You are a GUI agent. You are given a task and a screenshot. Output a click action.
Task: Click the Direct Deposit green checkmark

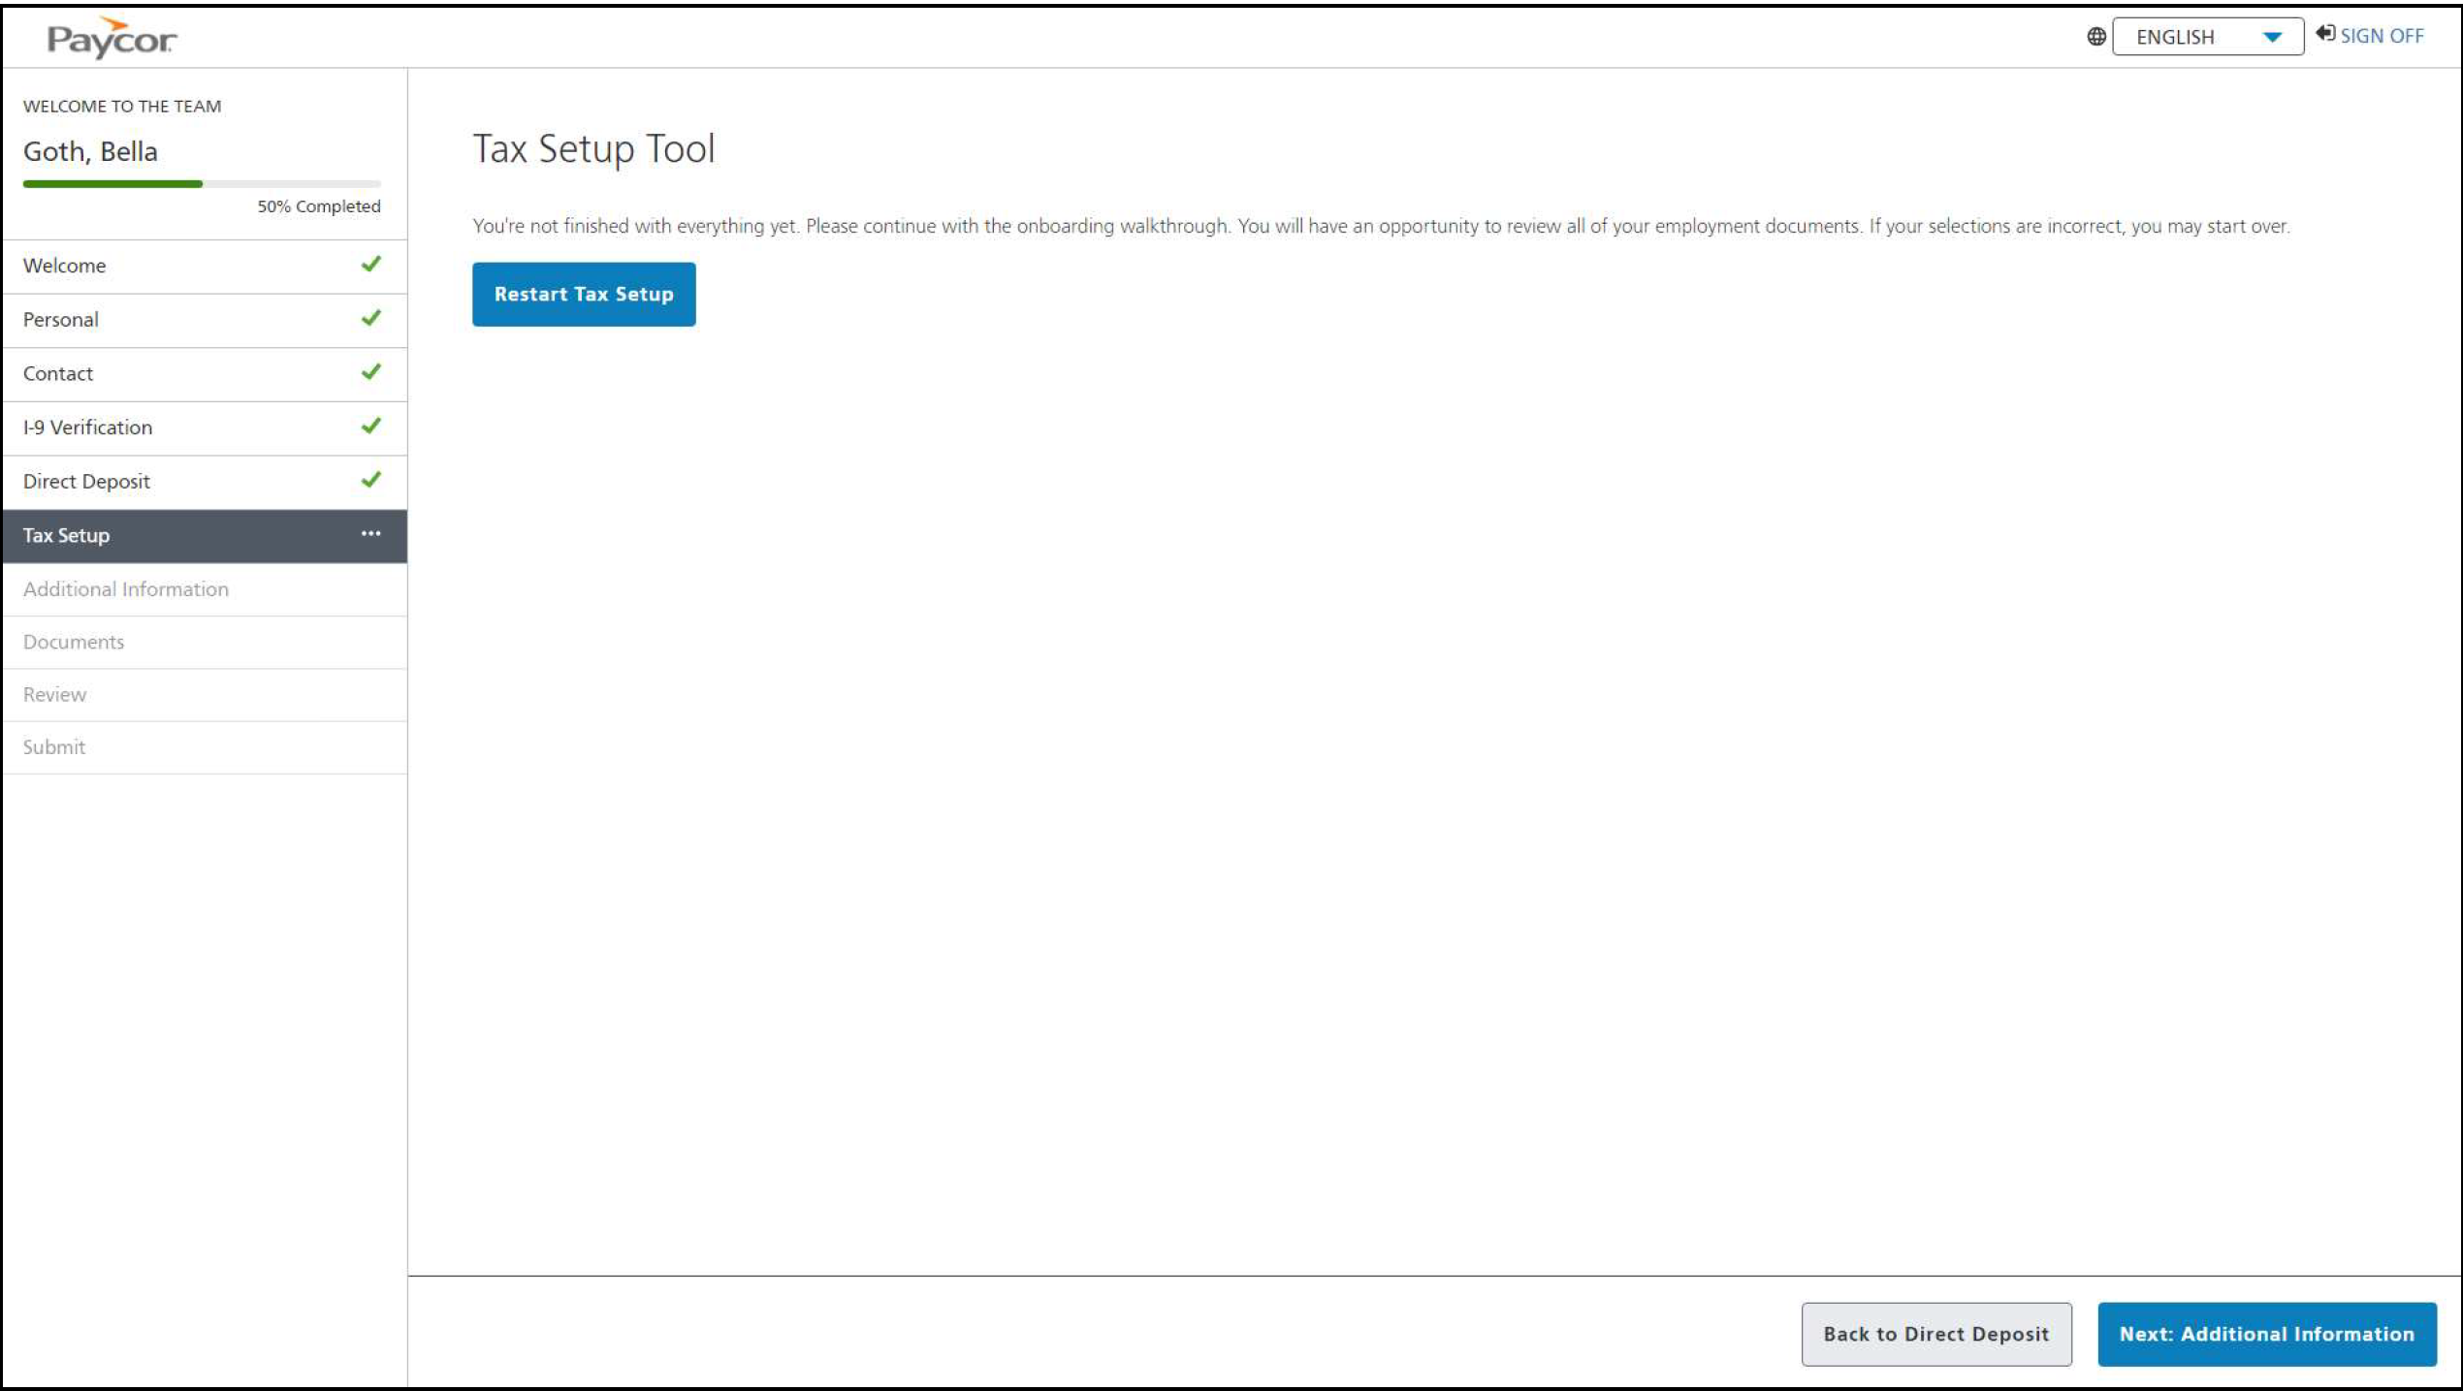[x=370, y=481]
